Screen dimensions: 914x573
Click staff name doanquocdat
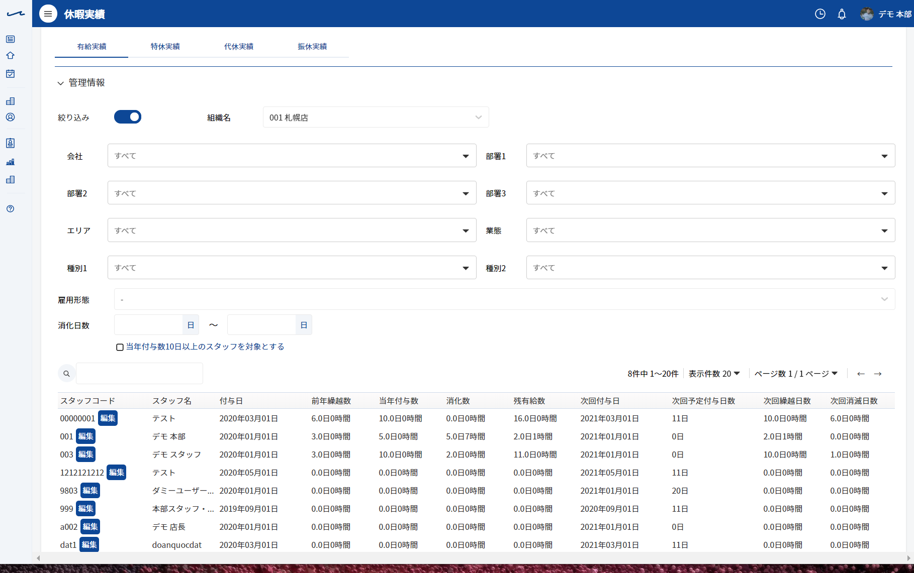pyautogui.click(x=177, y=545)
